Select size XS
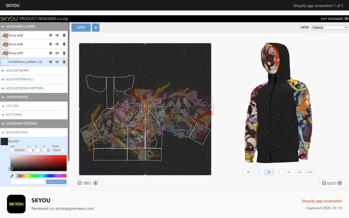Viewport: 349px width, 218px height. click(249, 172)
